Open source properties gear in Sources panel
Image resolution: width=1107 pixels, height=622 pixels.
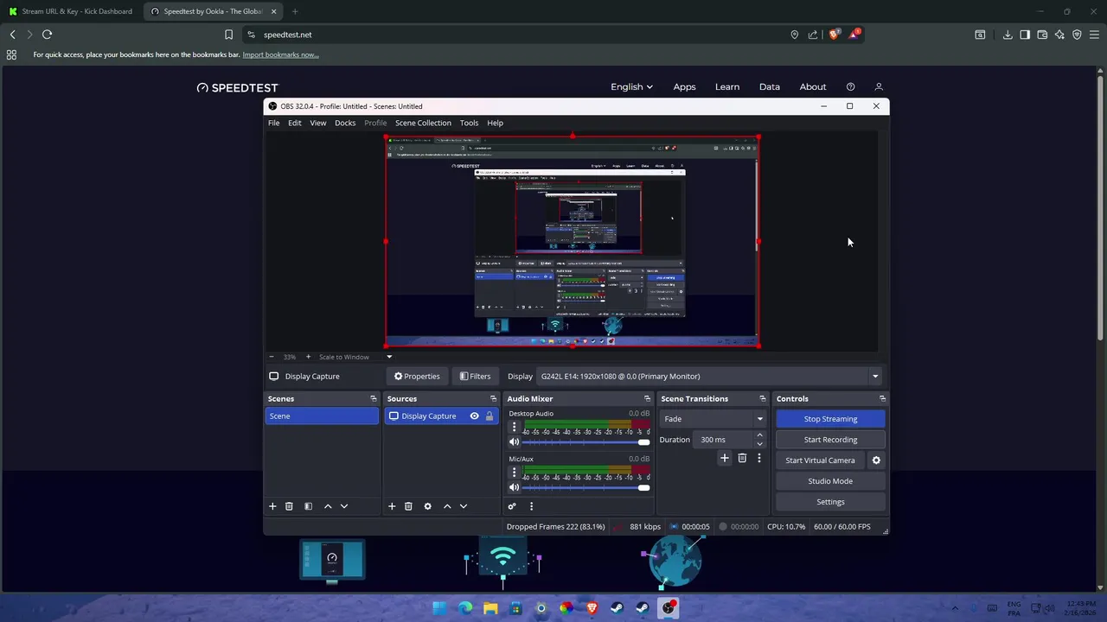tap(427, 506)
